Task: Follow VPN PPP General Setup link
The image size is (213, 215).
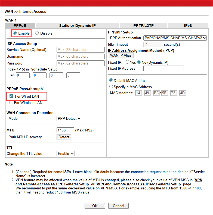Action: (x=109, y=182)
